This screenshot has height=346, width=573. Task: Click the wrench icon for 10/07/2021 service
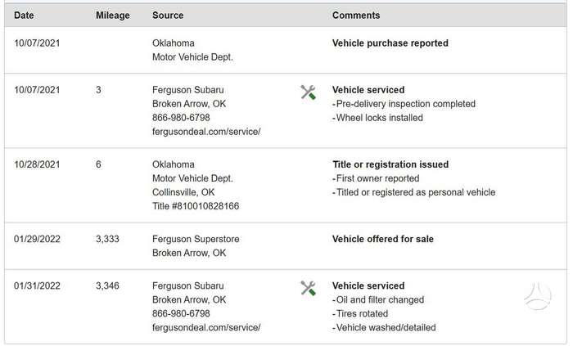(308, 92)
